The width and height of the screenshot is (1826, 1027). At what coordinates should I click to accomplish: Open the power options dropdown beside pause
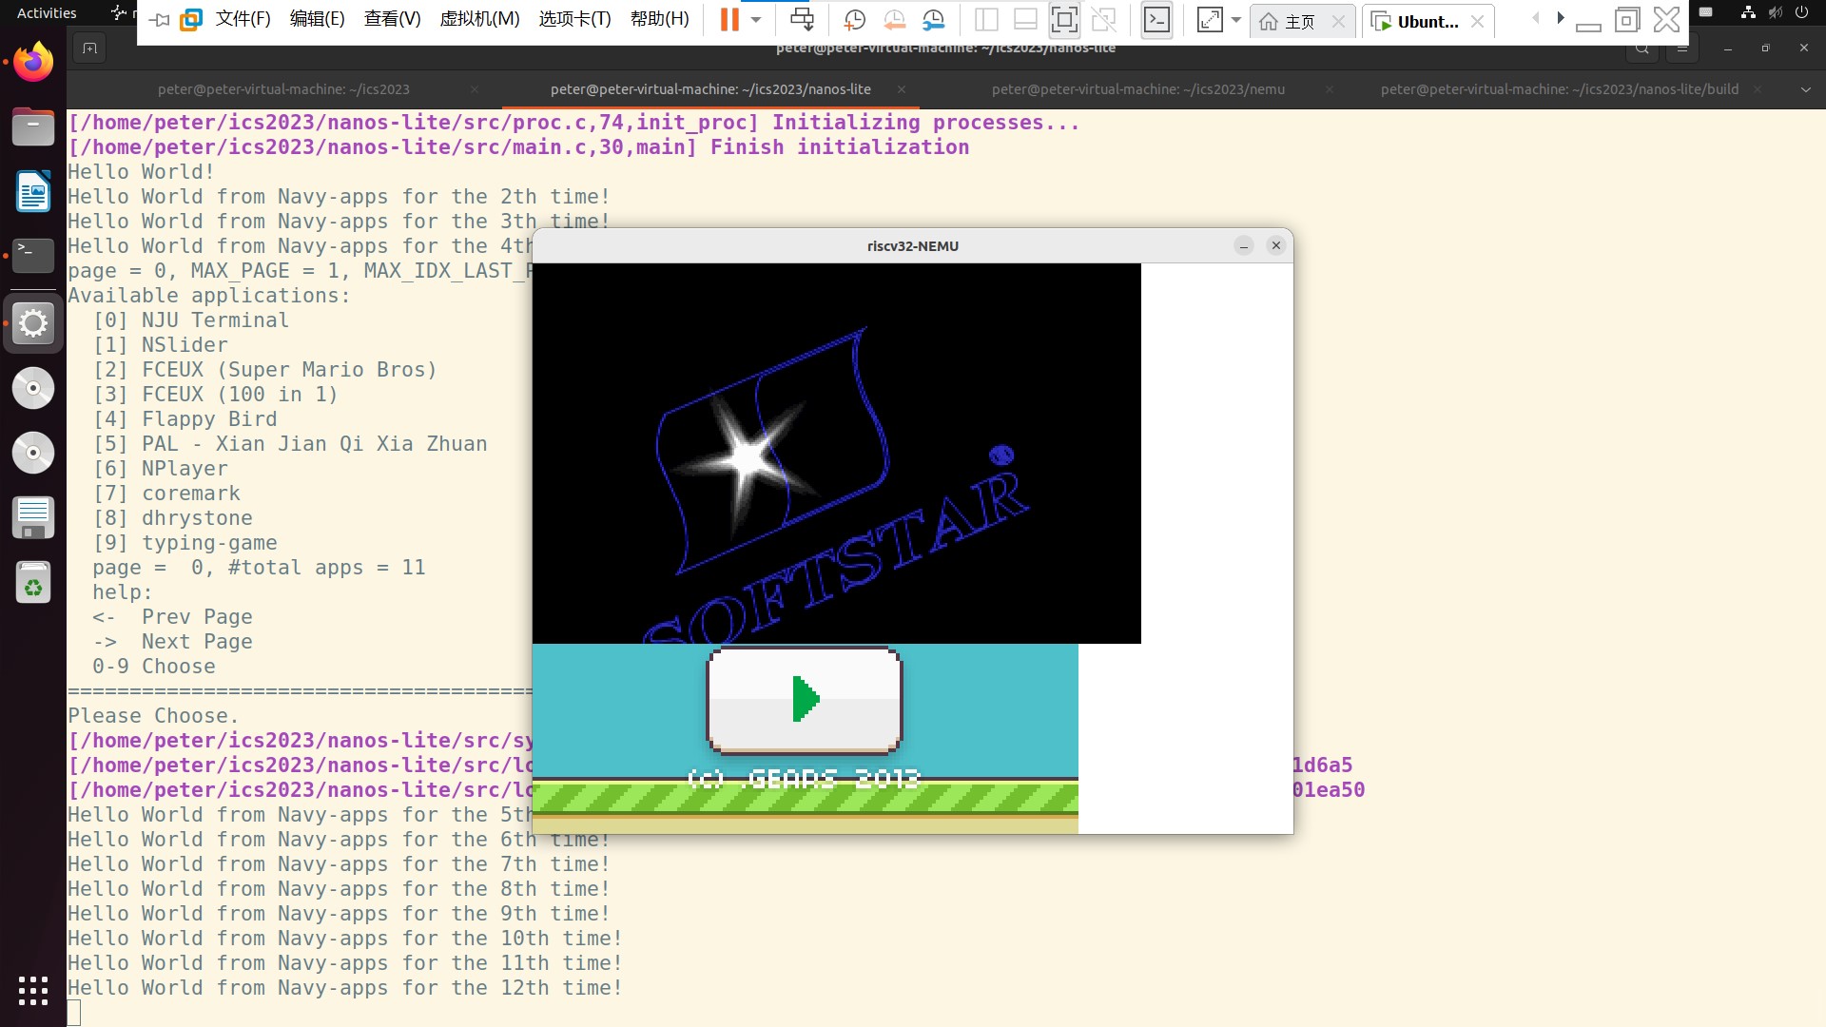click(x=756, y=20)
